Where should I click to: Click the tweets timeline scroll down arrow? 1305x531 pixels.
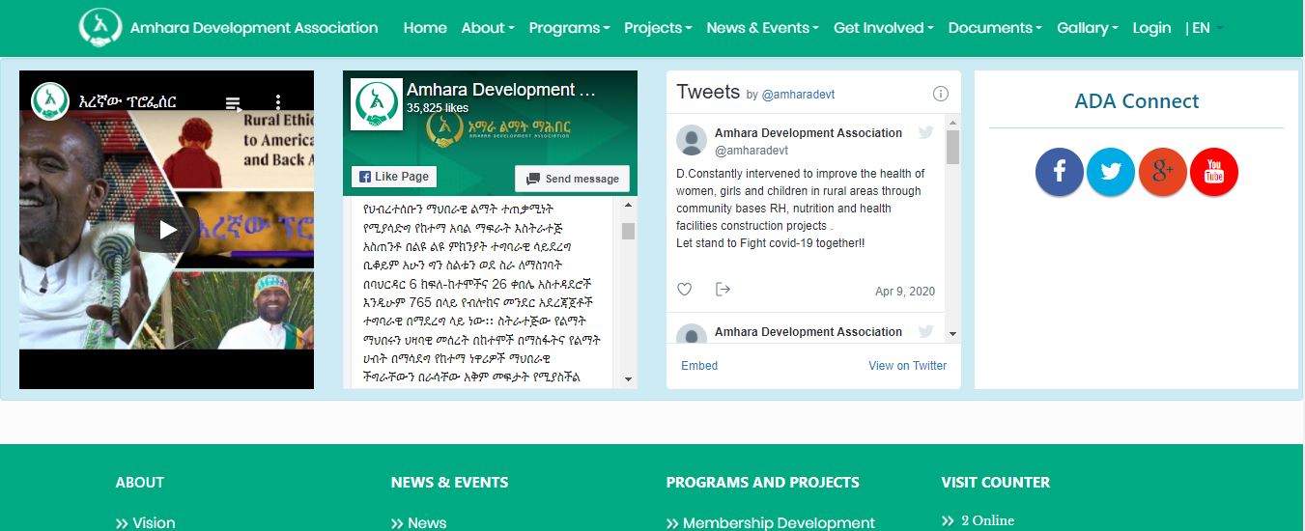click(952, 333)
